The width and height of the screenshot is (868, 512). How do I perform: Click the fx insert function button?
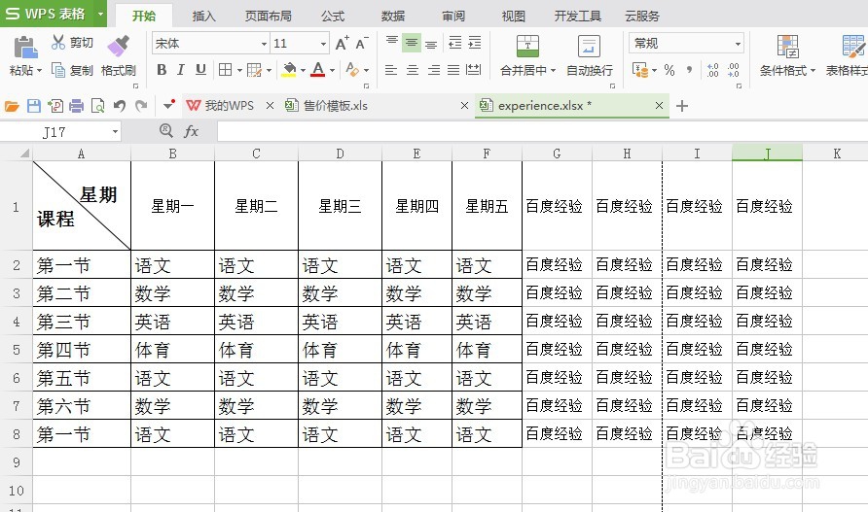click(191, 131)
